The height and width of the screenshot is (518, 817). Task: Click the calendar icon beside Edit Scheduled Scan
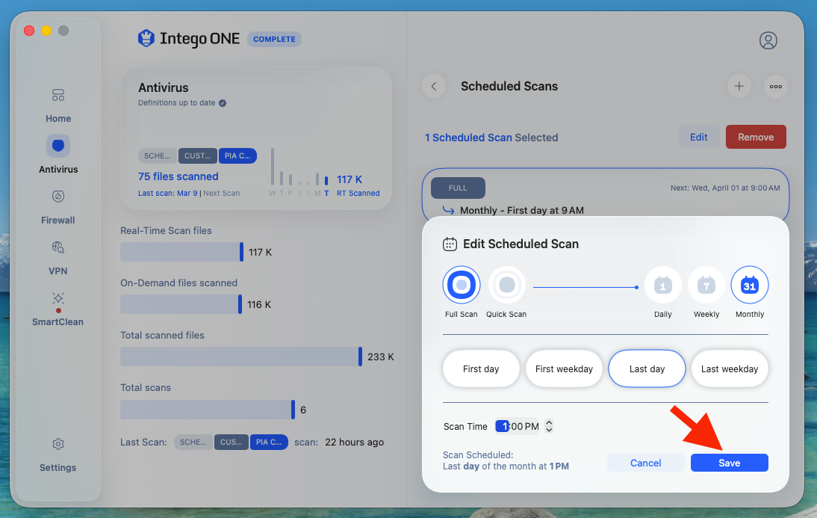point(450,244)
